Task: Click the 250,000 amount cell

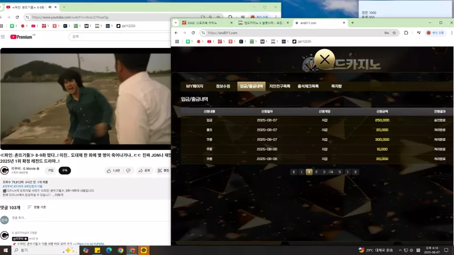Action: 382,120
